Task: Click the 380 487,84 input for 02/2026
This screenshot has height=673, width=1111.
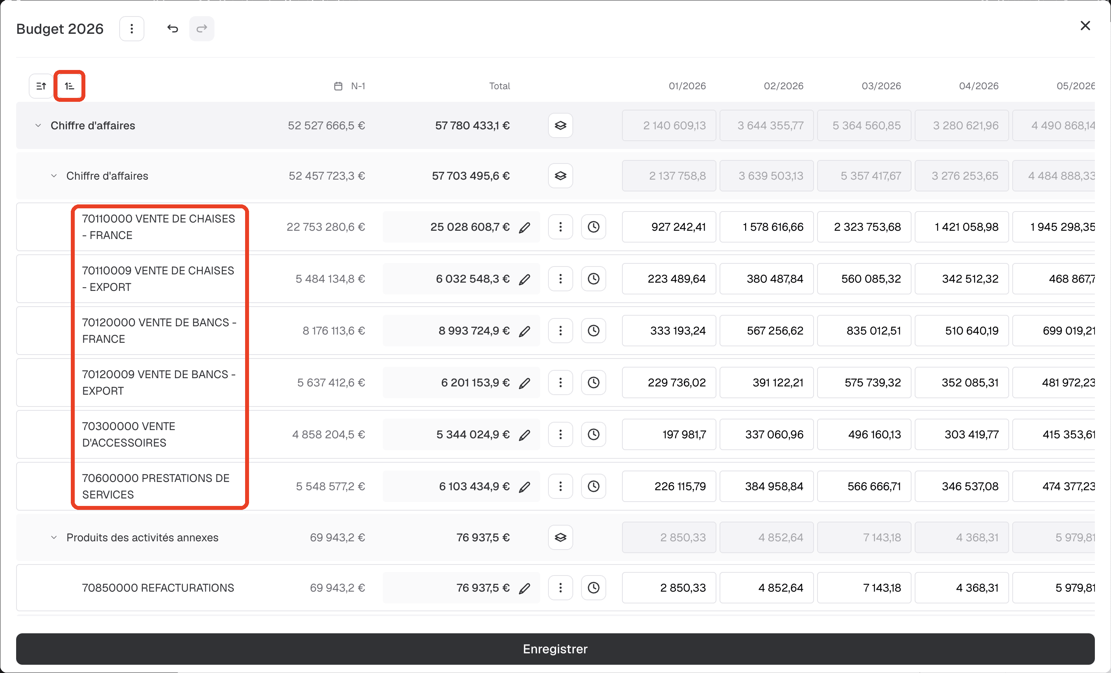Action: pyautogui.click(x=766, y=279)
